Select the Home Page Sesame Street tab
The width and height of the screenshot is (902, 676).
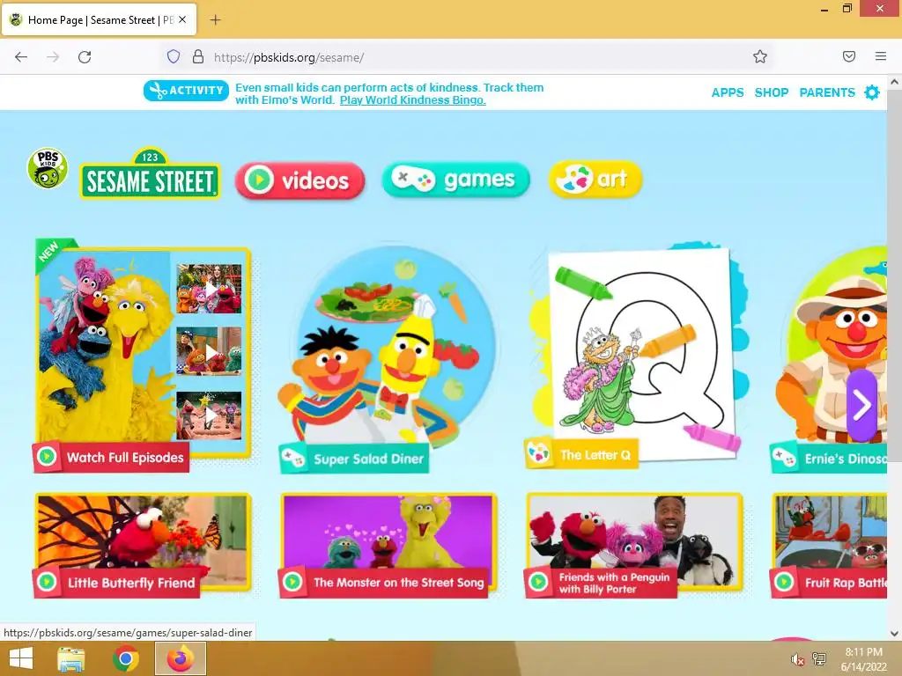(x=99, y=19)
